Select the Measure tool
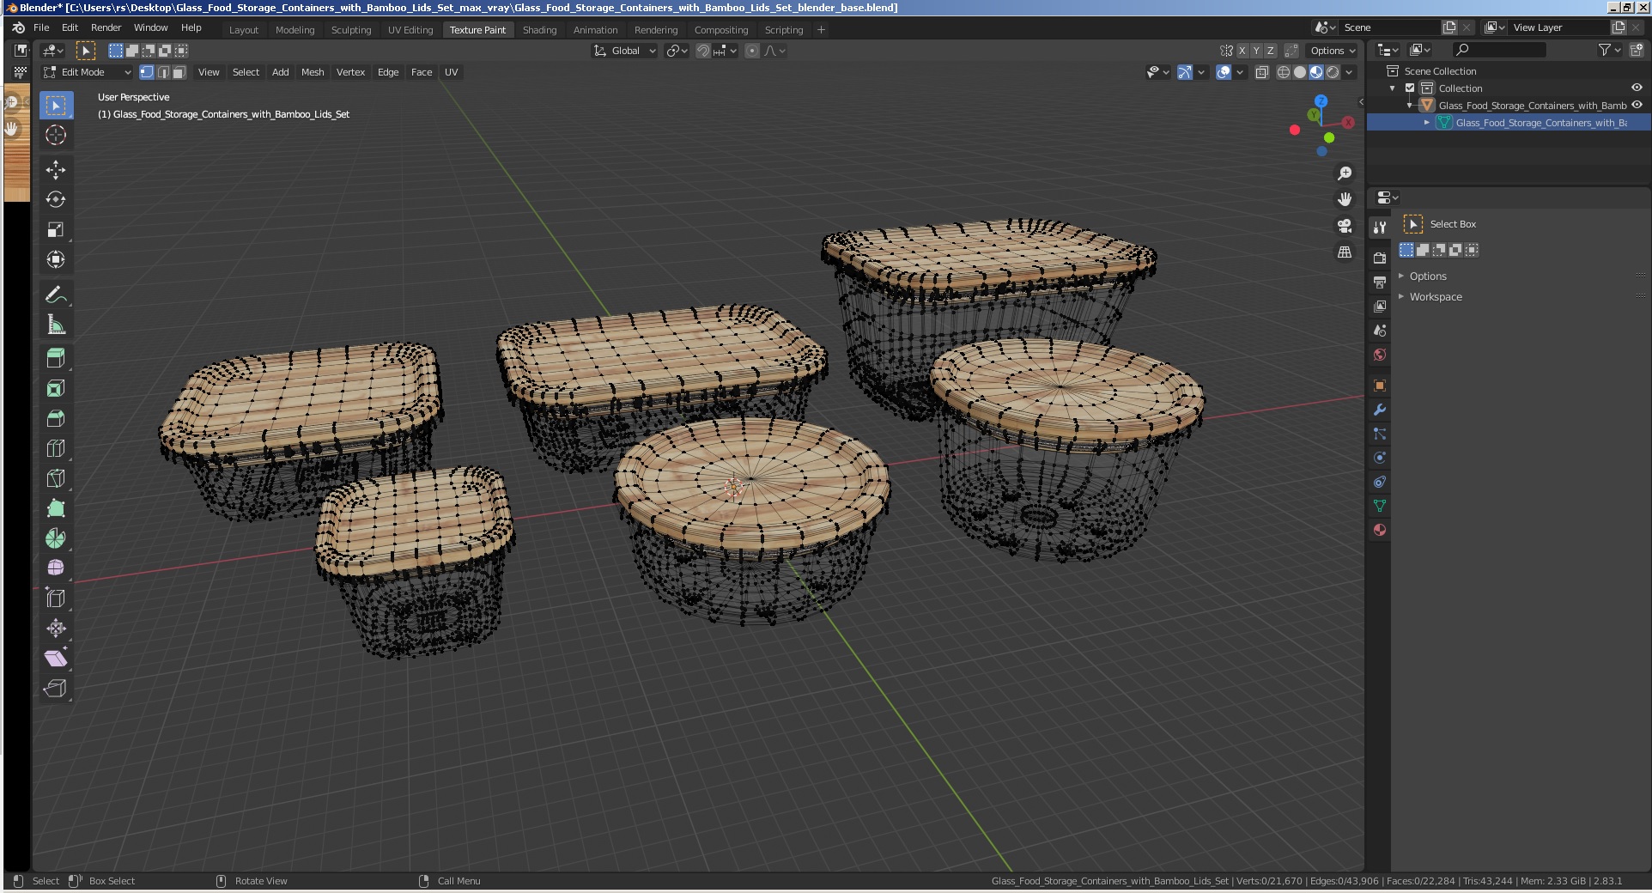 coord(56,325)
